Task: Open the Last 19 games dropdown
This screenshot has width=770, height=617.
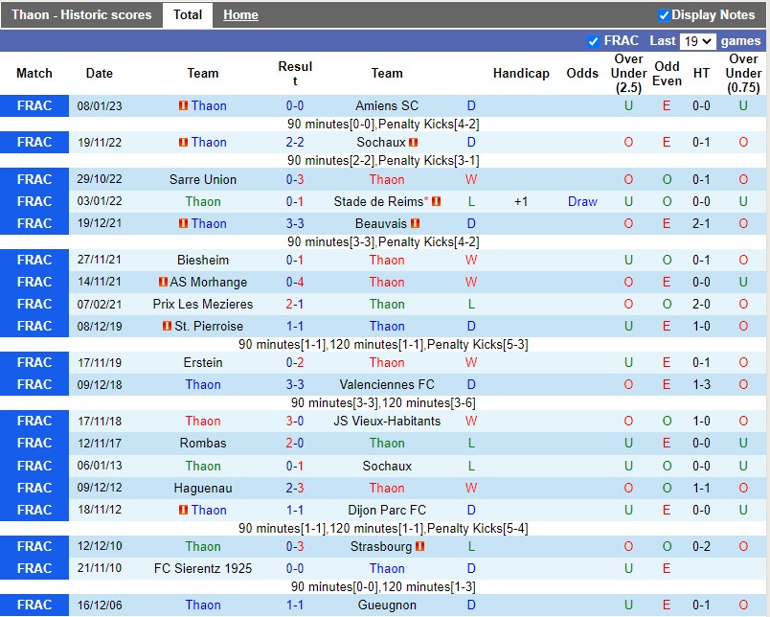Action: coord(696,41)
